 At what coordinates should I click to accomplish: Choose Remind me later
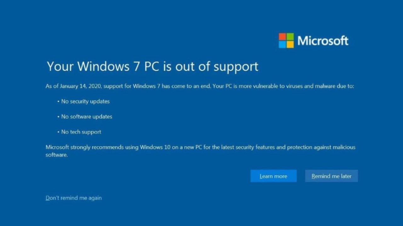click(332, 176)
